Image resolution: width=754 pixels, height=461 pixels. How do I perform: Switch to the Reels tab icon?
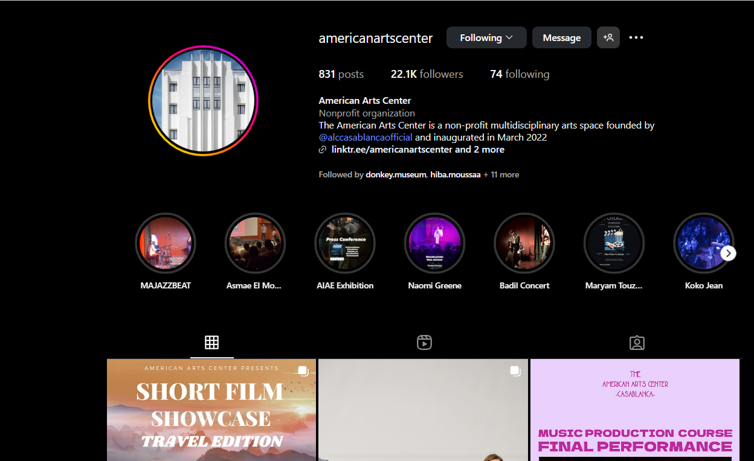tap(424, 343)
